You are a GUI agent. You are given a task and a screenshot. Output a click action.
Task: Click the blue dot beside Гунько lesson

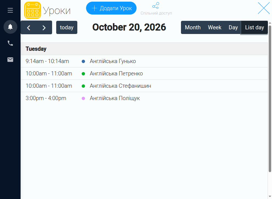83,61
